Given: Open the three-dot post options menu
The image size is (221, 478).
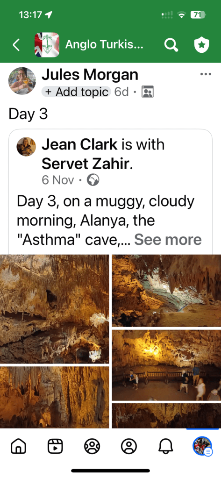Looking at the screenshot, I should (x=206, y=74).
